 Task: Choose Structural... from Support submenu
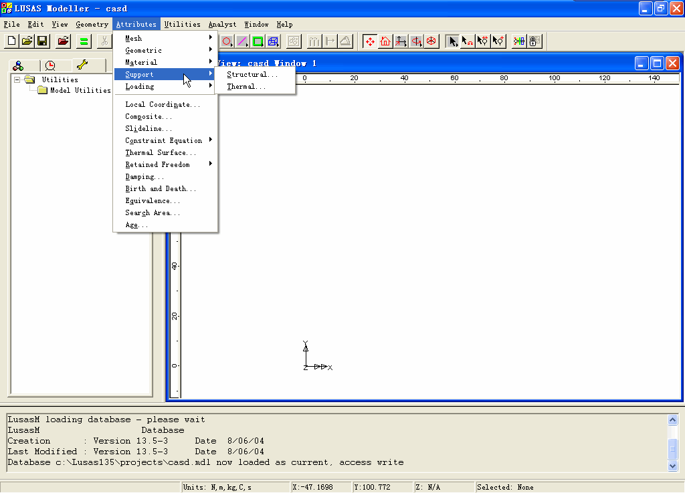255,75
